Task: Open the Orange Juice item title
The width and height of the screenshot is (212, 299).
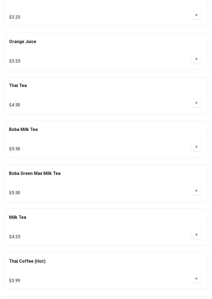Action: point(23,42)
